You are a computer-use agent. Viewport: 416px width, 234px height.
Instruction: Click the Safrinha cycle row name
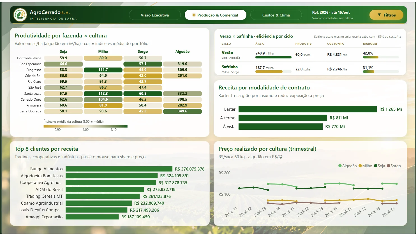click(230, 67)
